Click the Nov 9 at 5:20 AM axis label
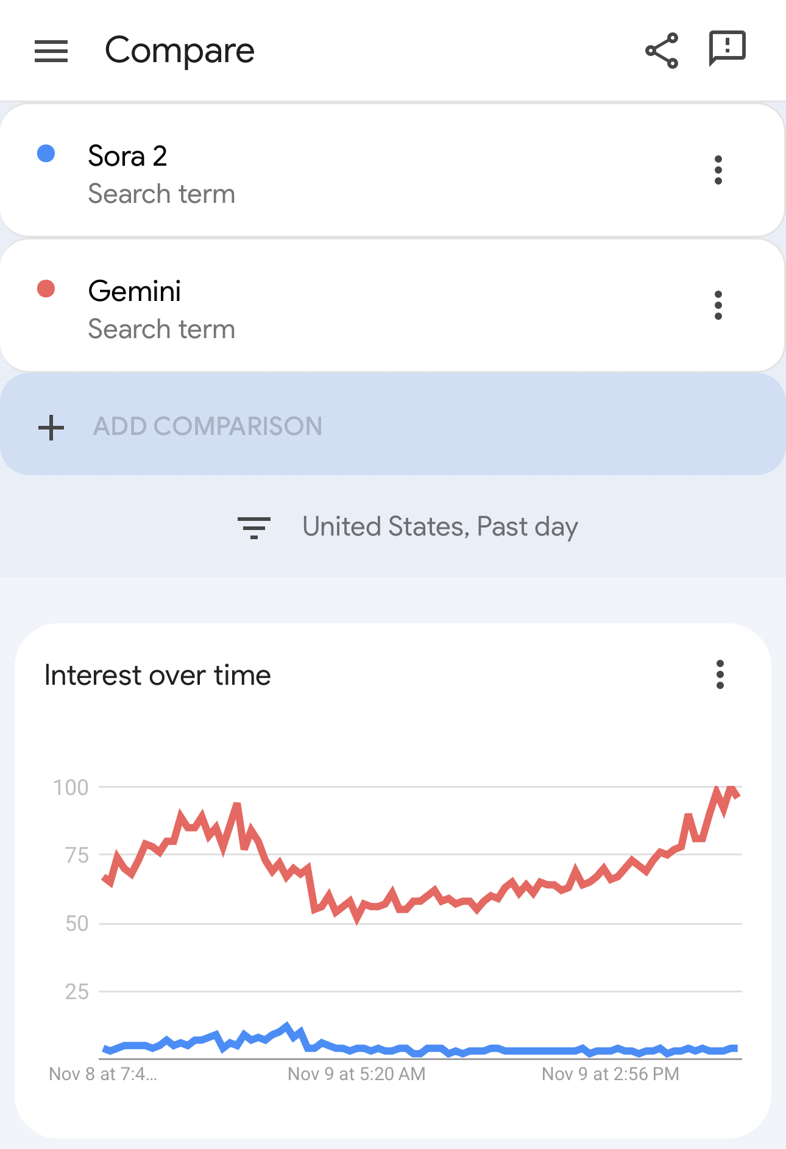Viewport: 786px width, 1149px height. coord(356,1074)
